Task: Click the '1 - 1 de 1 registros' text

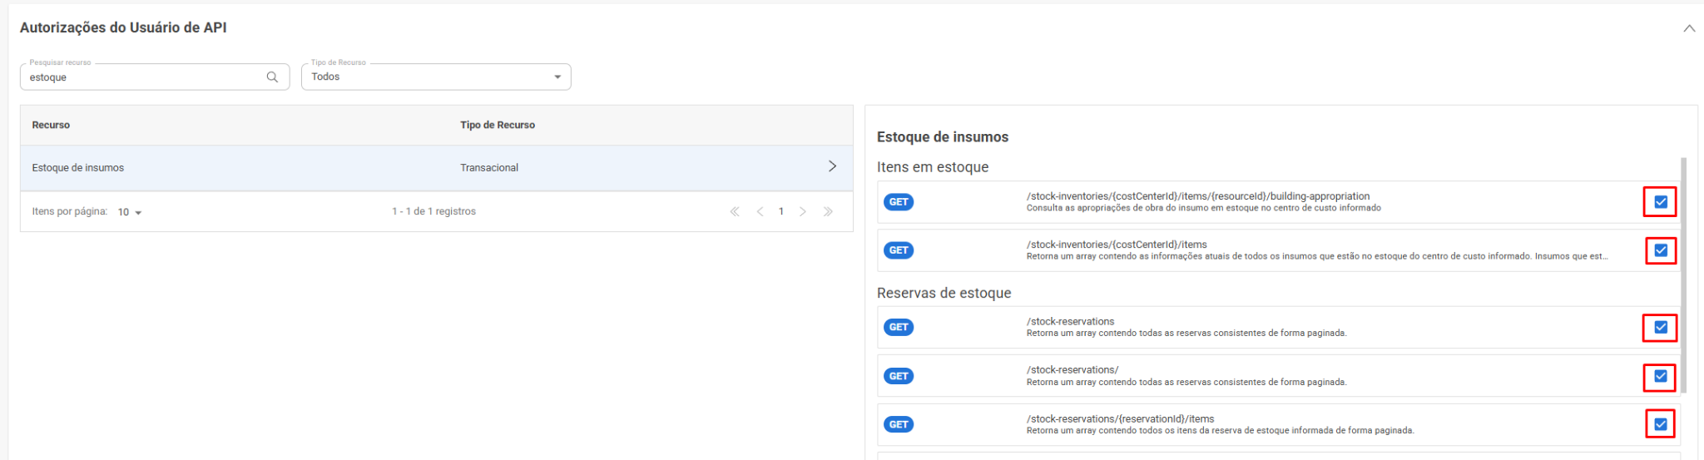Action: pos(434,211)
